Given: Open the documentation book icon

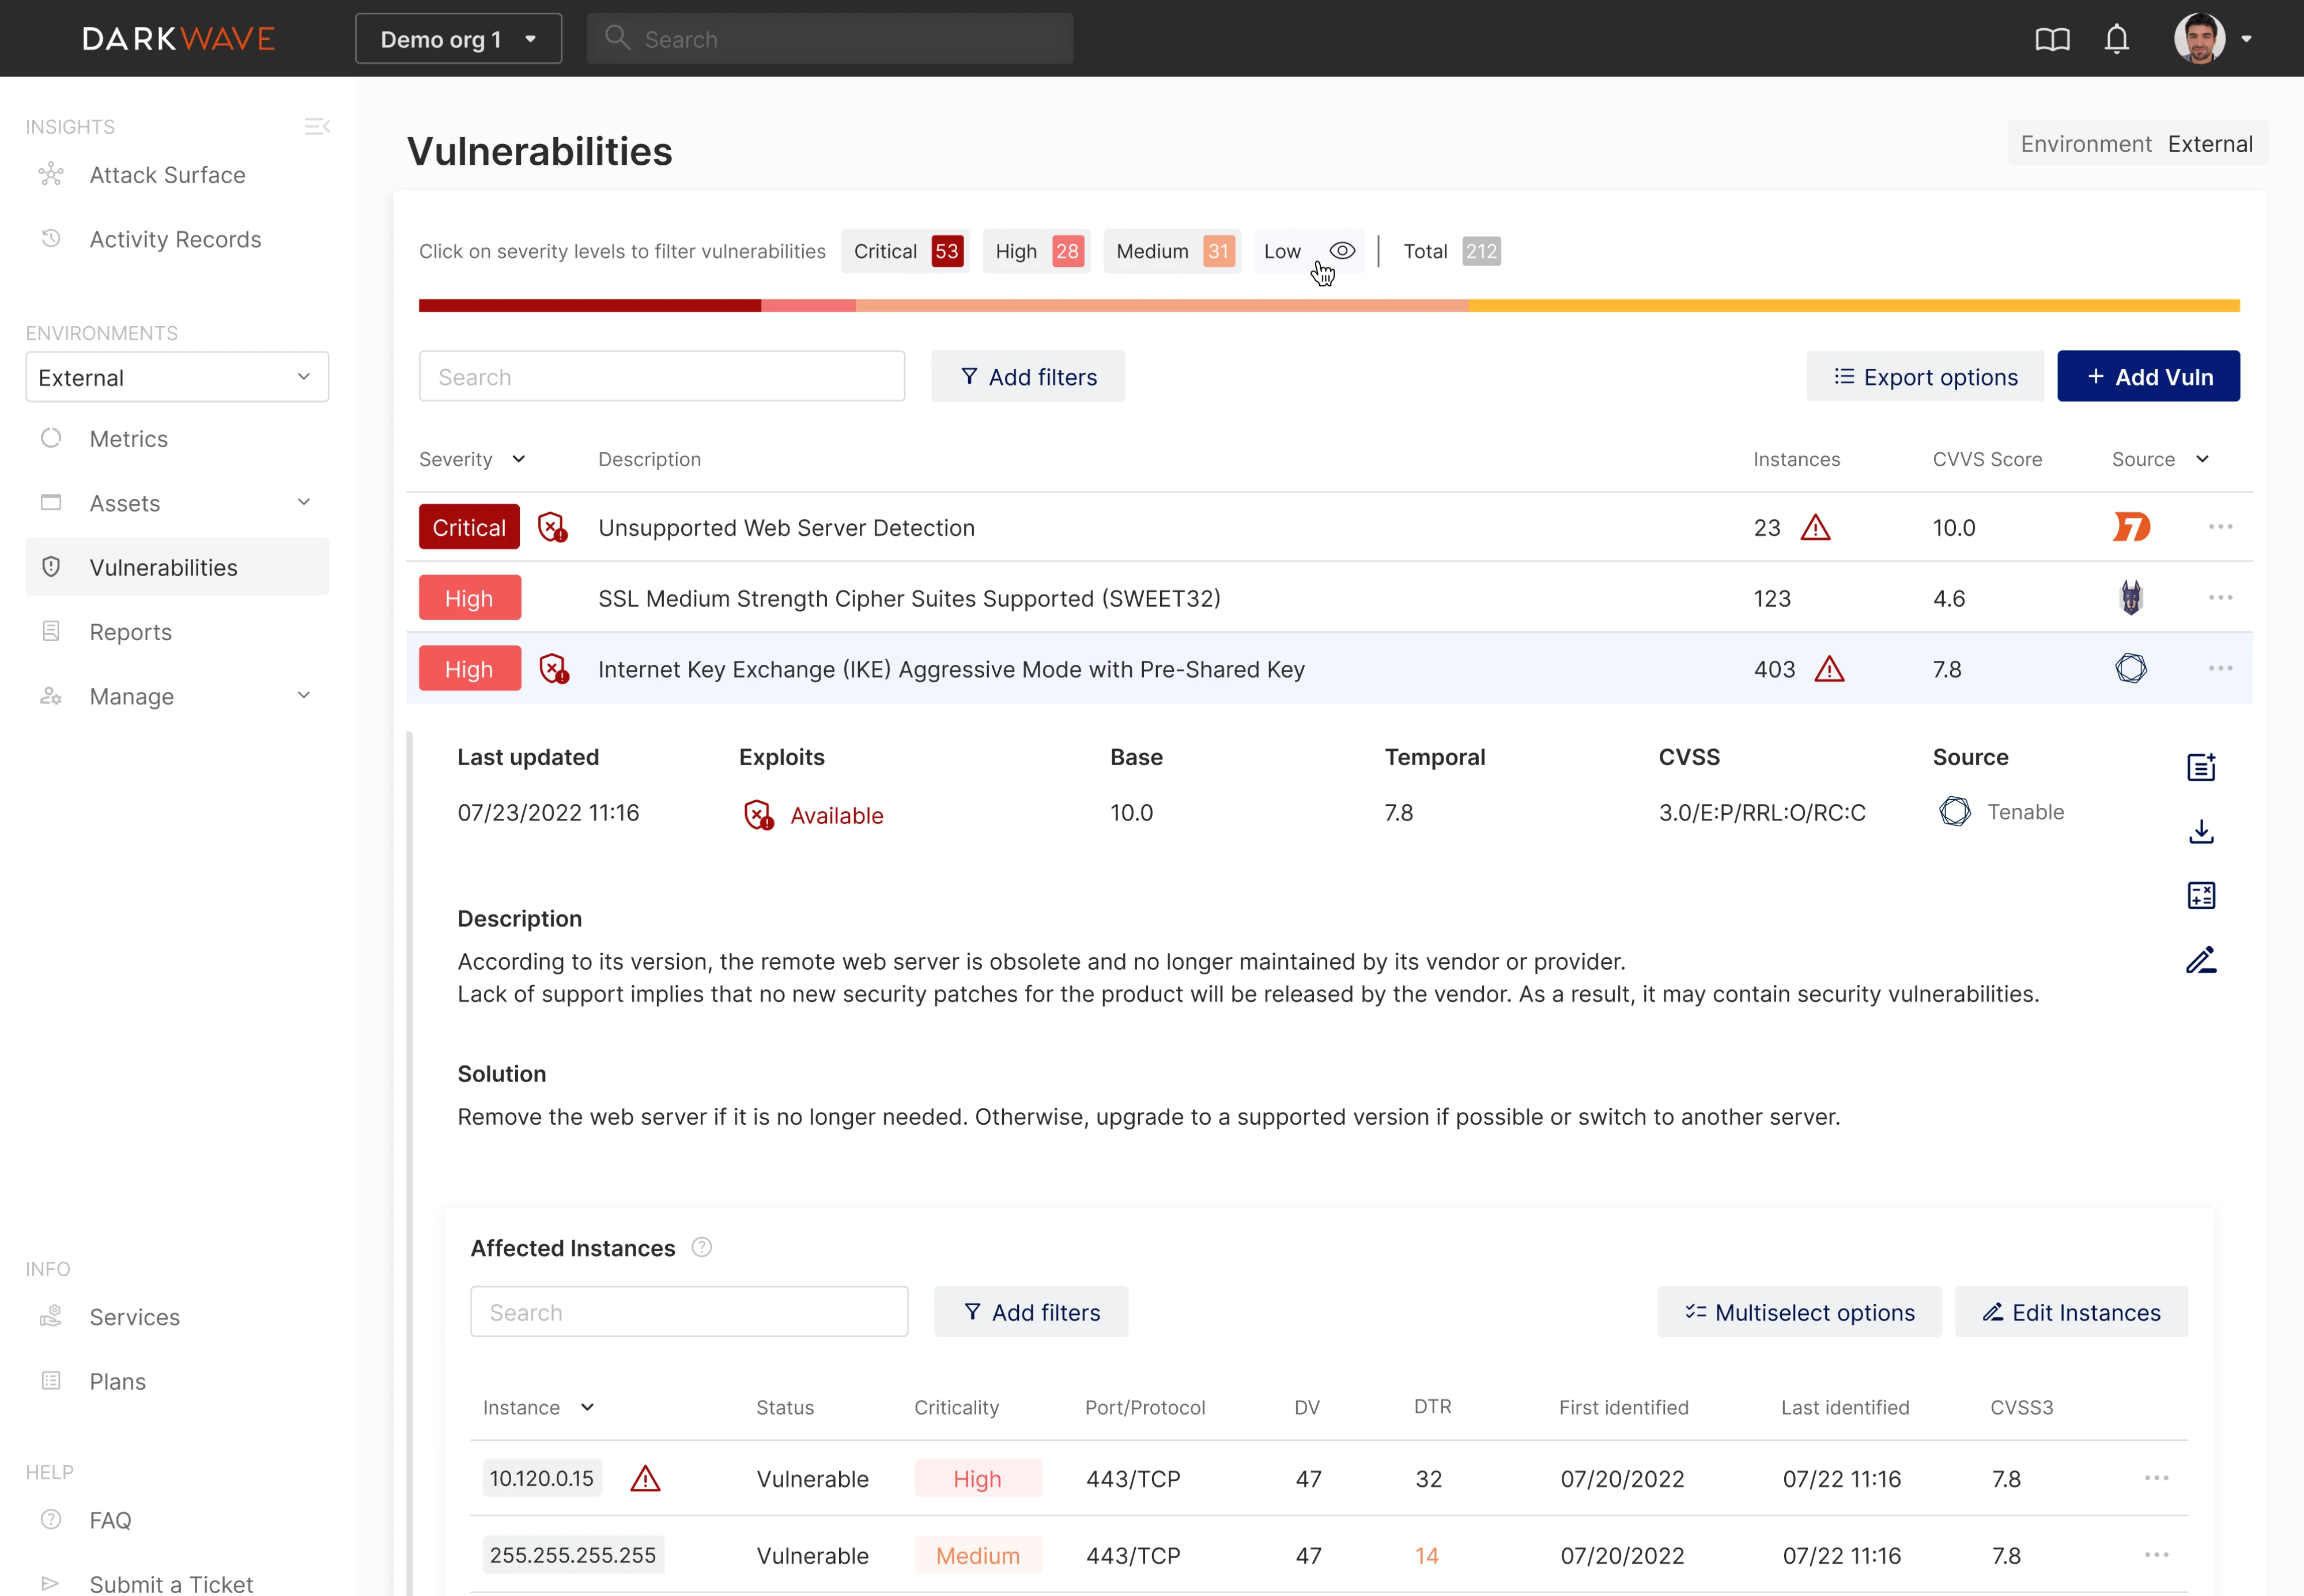Looking at the screenshot, I should [x=2052, y=38].
